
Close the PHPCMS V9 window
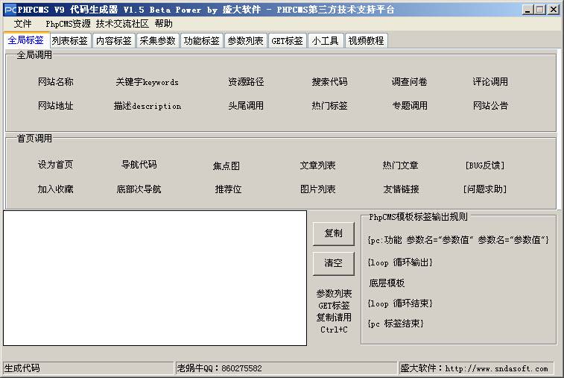553,10
